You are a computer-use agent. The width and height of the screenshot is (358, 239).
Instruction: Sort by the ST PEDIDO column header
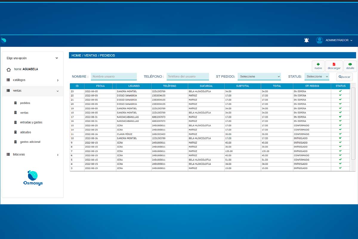pos(312,86)
